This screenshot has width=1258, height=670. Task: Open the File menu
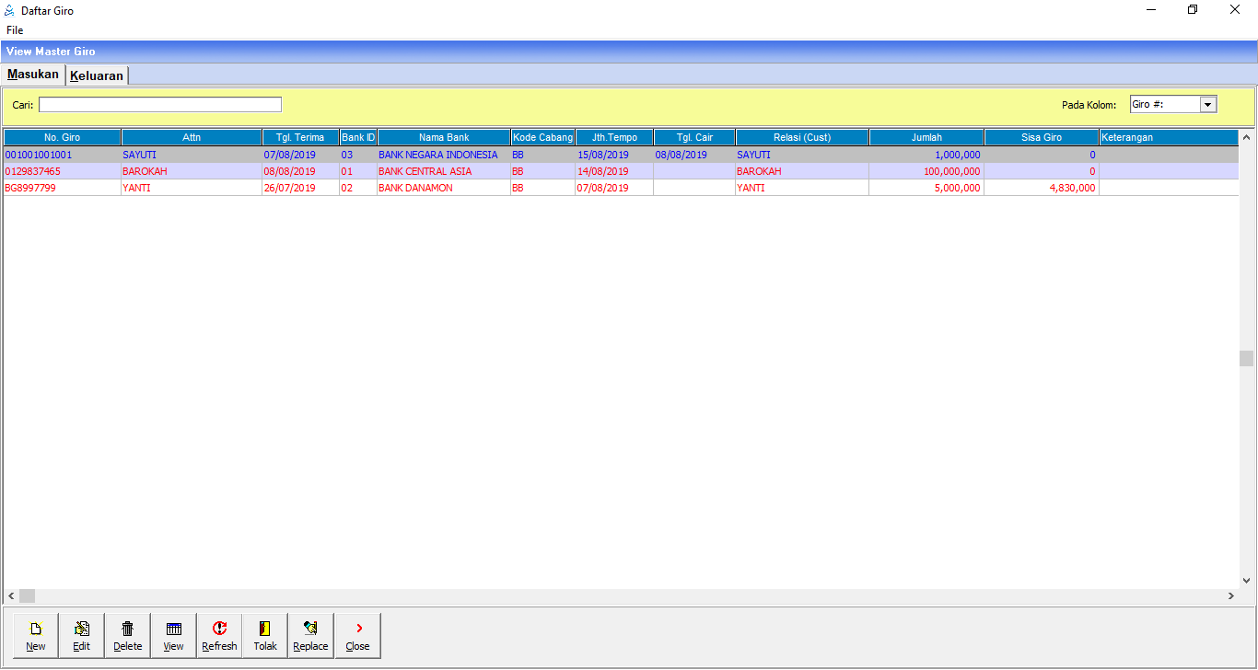click(15, 30)
